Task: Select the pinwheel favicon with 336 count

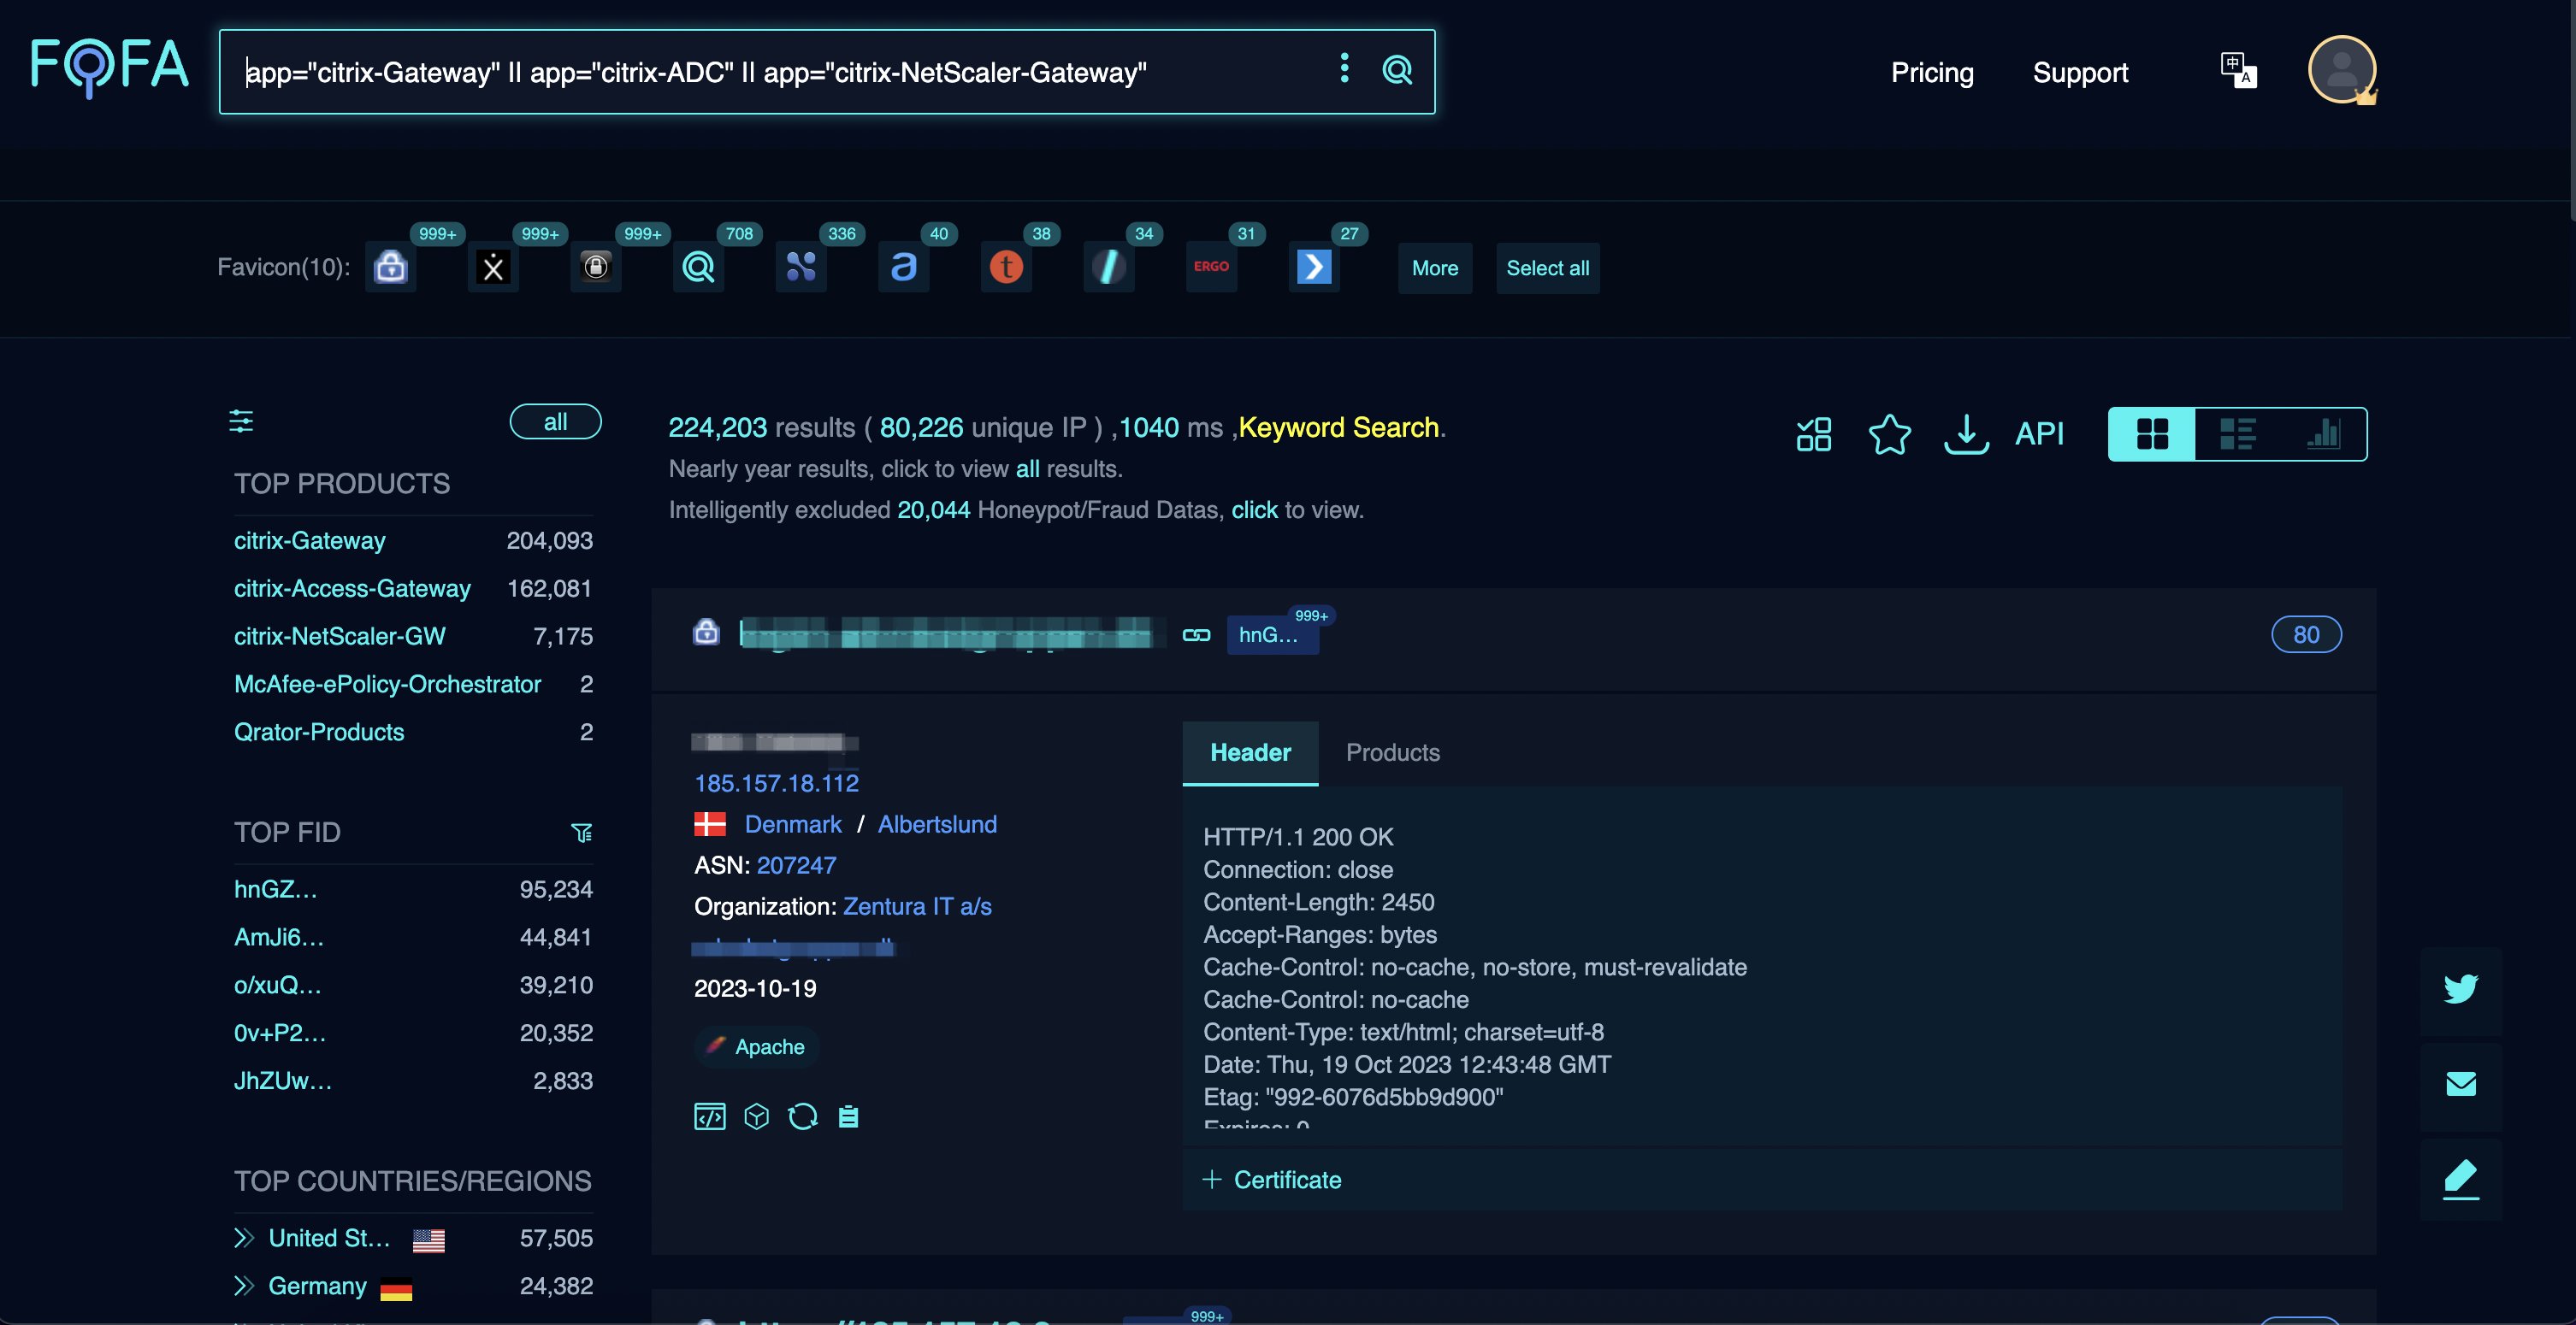Action: (x=801, y=267)
